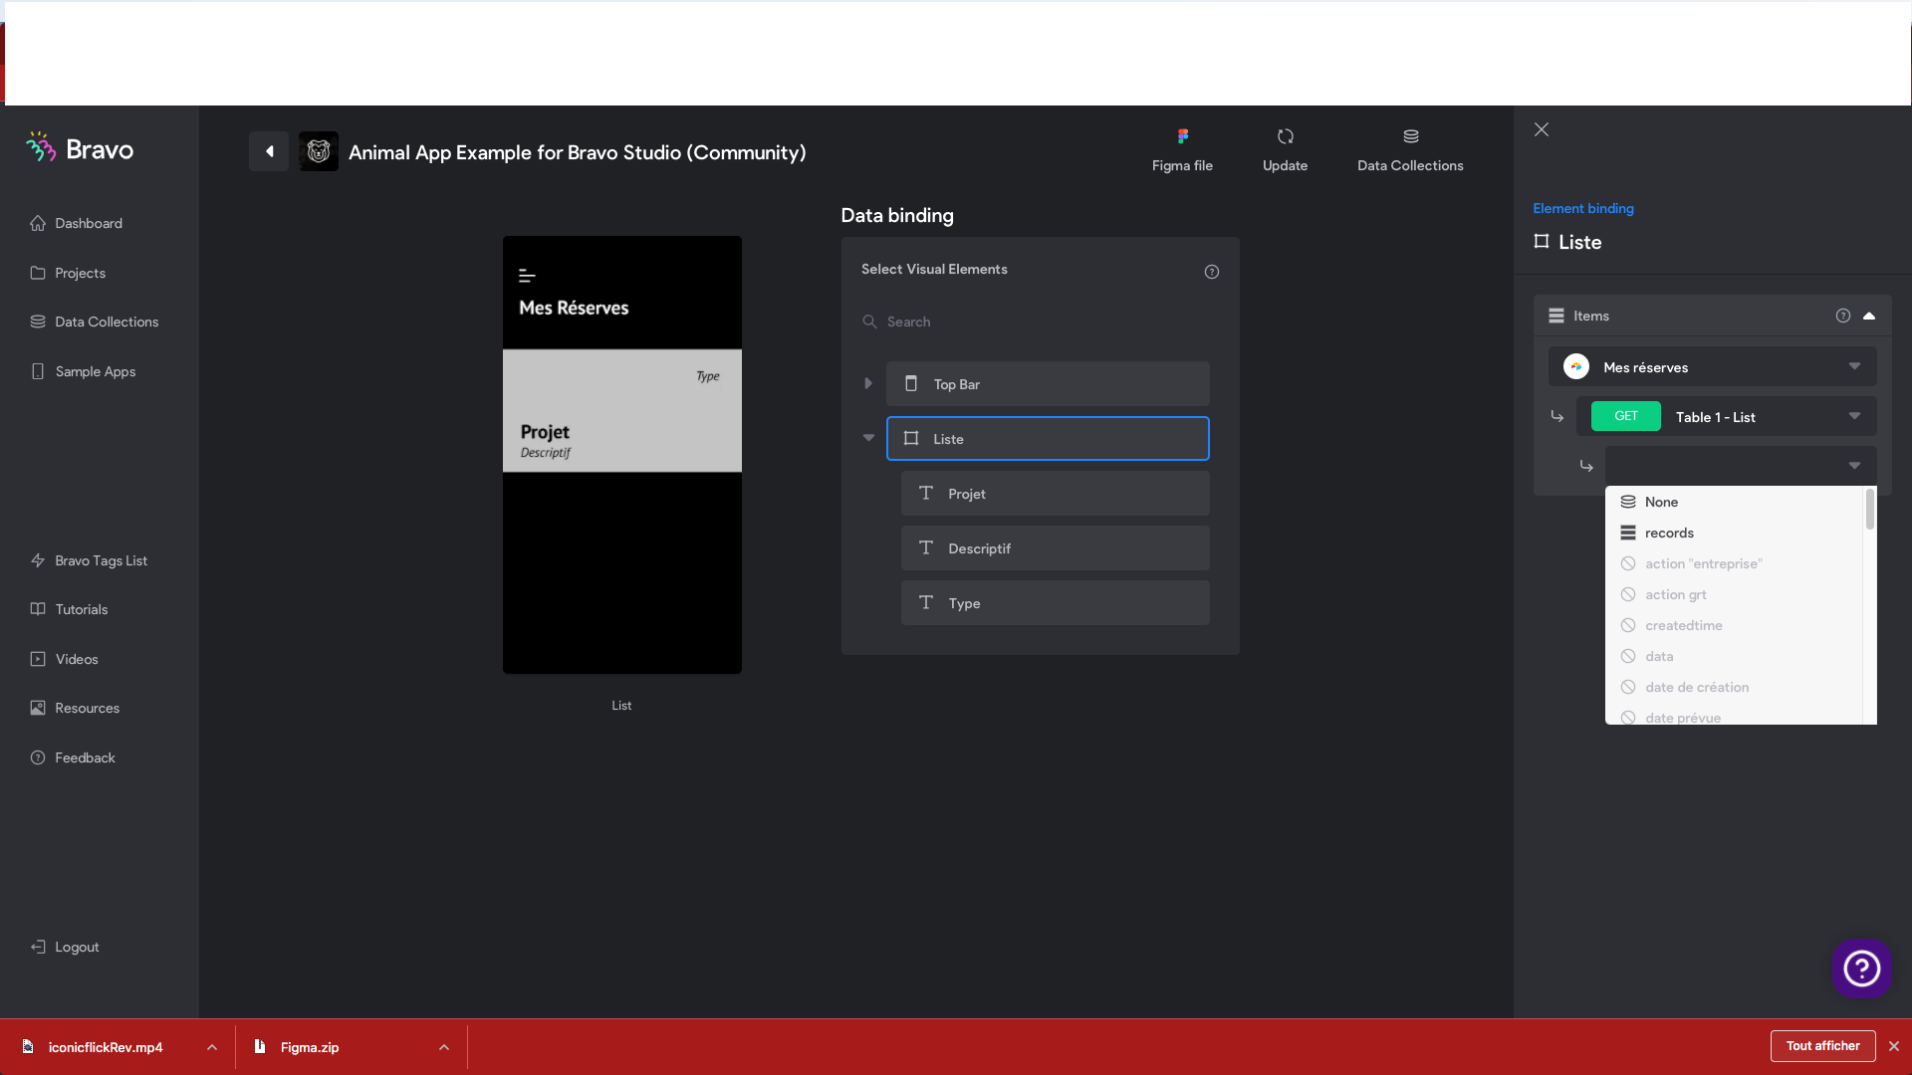This screenshot has width=1912, height=1075.
Task: Choose None in the dropdown list
Action: coord(1734,502)
